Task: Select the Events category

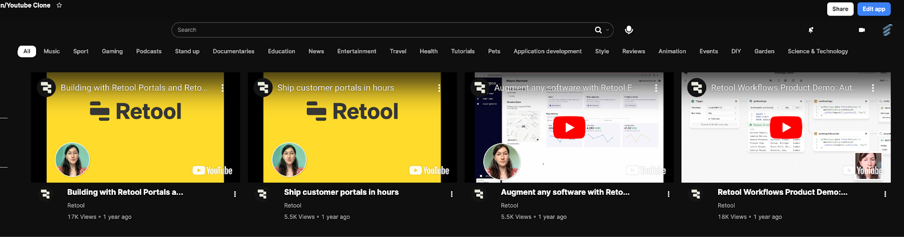Action: point(709,51)
